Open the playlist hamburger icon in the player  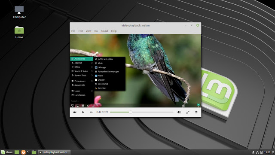[196, 112]
